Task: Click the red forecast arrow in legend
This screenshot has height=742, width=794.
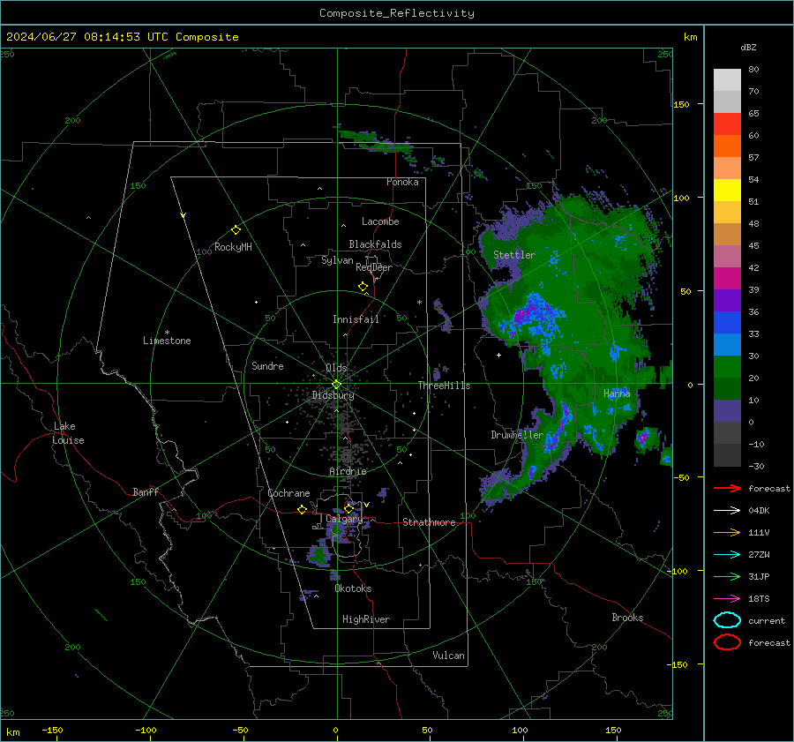Action: (x=727, y=488)
